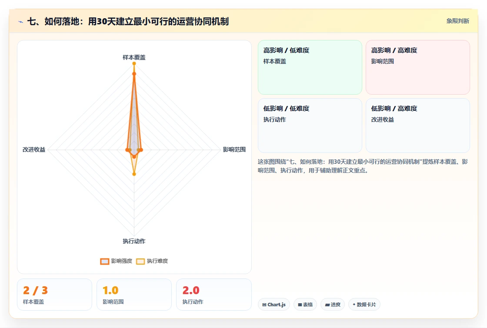Click the title 七、如何落地 heading text
This screenshot has width=487, height=328.
(128, 21)
